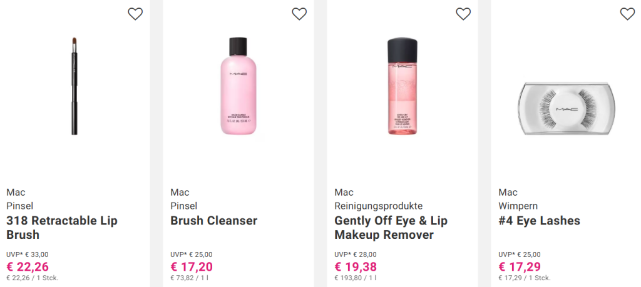
Task: Open Gently Off Eye & Lip Makeup Remover
Action: click(x=391, y=228)
